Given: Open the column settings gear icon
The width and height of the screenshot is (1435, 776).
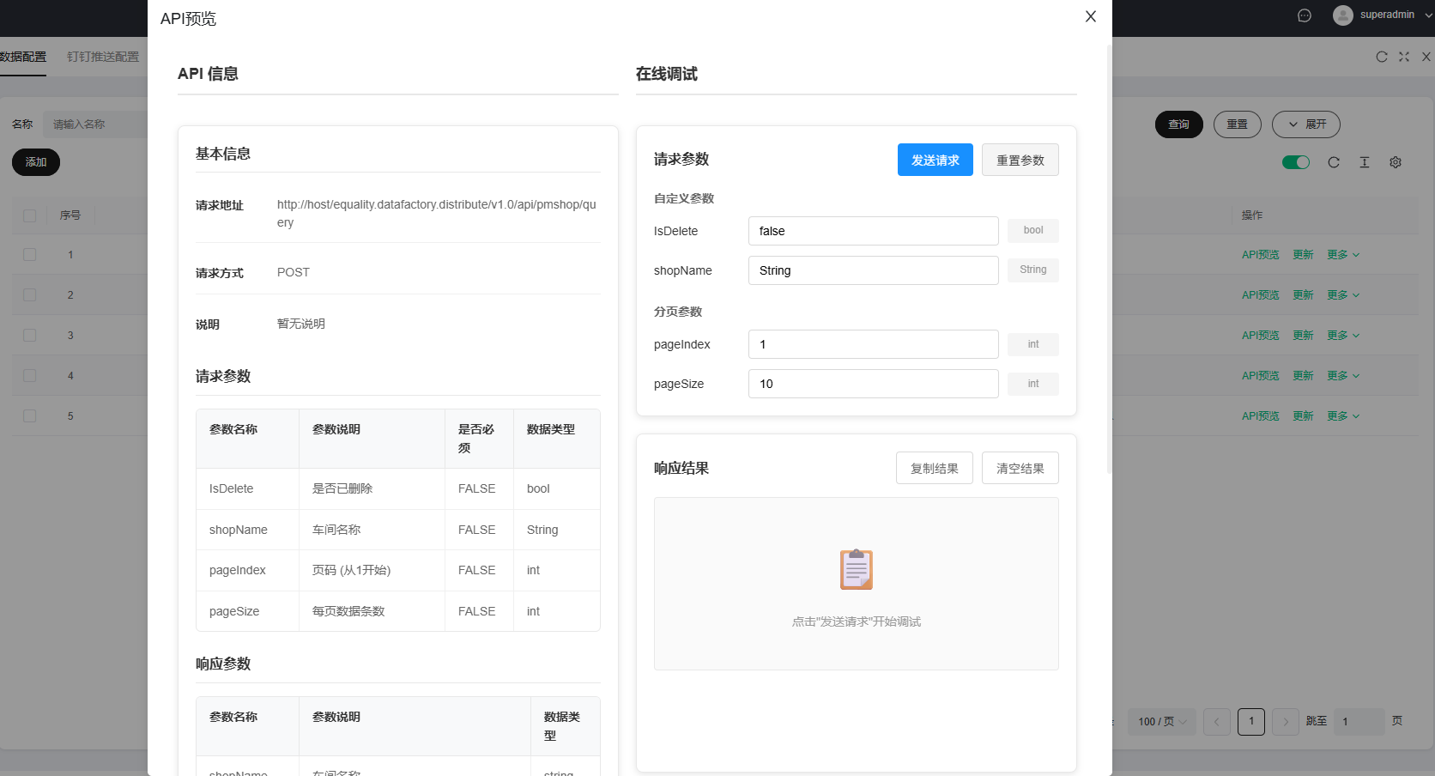Looking at the screenshot, I should click(x=1396, y=162).
